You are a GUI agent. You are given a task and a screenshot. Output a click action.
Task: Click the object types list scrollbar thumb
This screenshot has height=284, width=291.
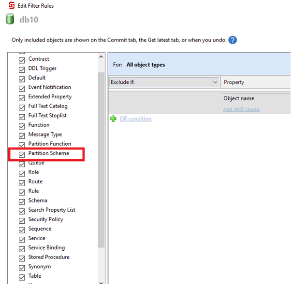[x=101, y=159]
